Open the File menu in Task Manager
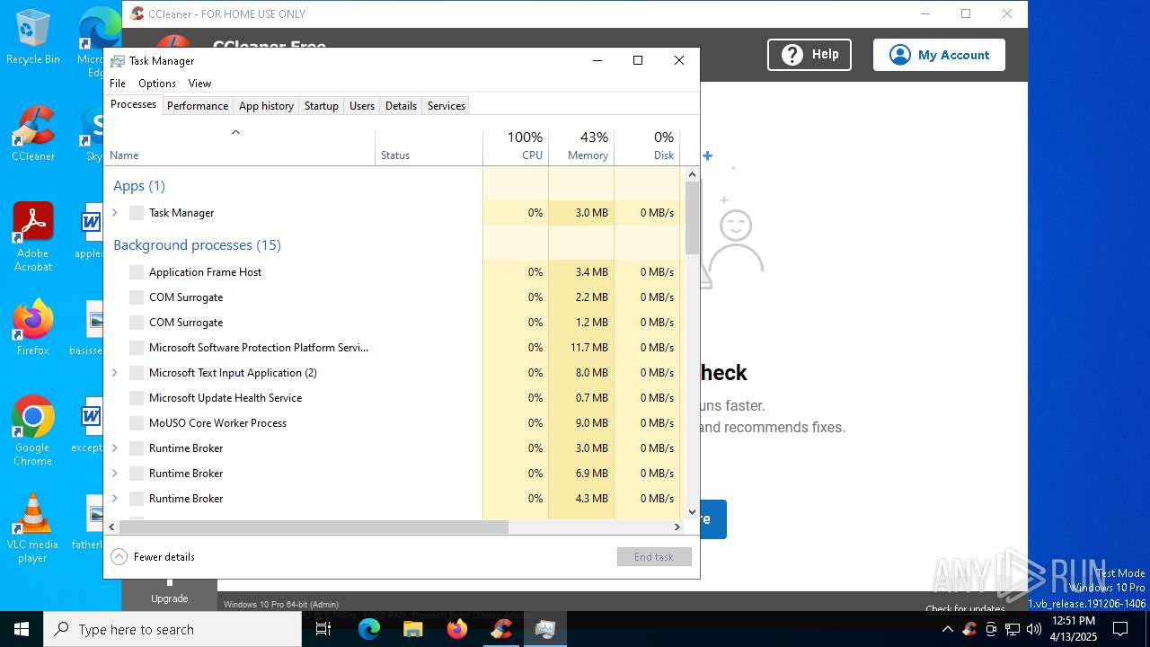 pos(118,84)
